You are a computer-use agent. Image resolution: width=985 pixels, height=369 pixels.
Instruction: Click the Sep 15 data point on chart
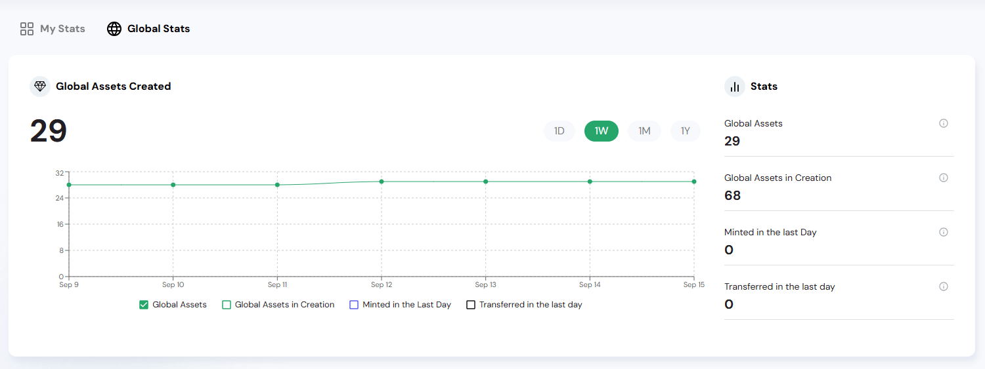tap(693, 182)
